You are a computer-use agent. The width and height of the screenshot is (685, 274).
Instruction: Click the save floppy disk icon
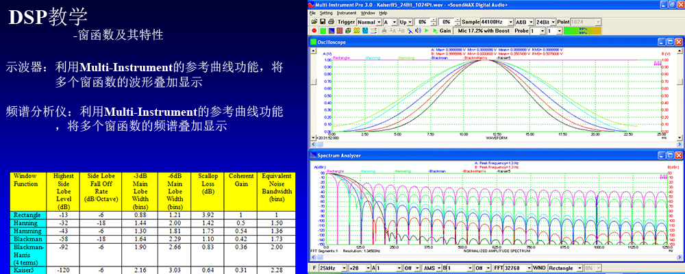coord(323,22)
